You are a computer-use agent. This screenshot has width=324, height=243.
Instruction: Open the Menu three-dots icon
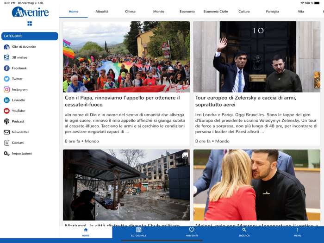click(x=297, y=230)
